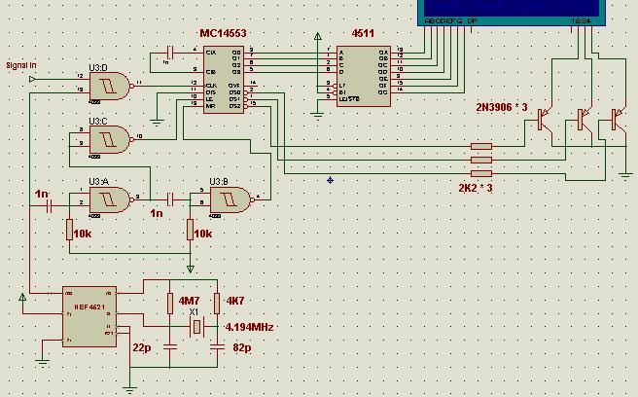
Task: Click the "U3:C" reference label
Action: (98, 122)
